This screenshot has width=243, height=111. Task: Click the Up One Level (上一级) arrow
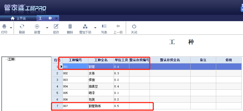[x=118, y=26]
